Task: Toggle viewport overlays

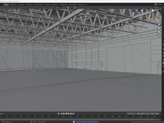Action: coord(142,11)
